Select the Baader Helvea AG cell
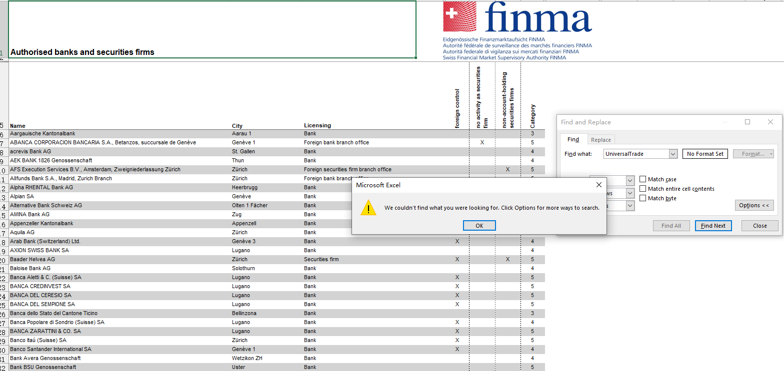The height and width of the screenshot is (371, 784). coord(119,259)
